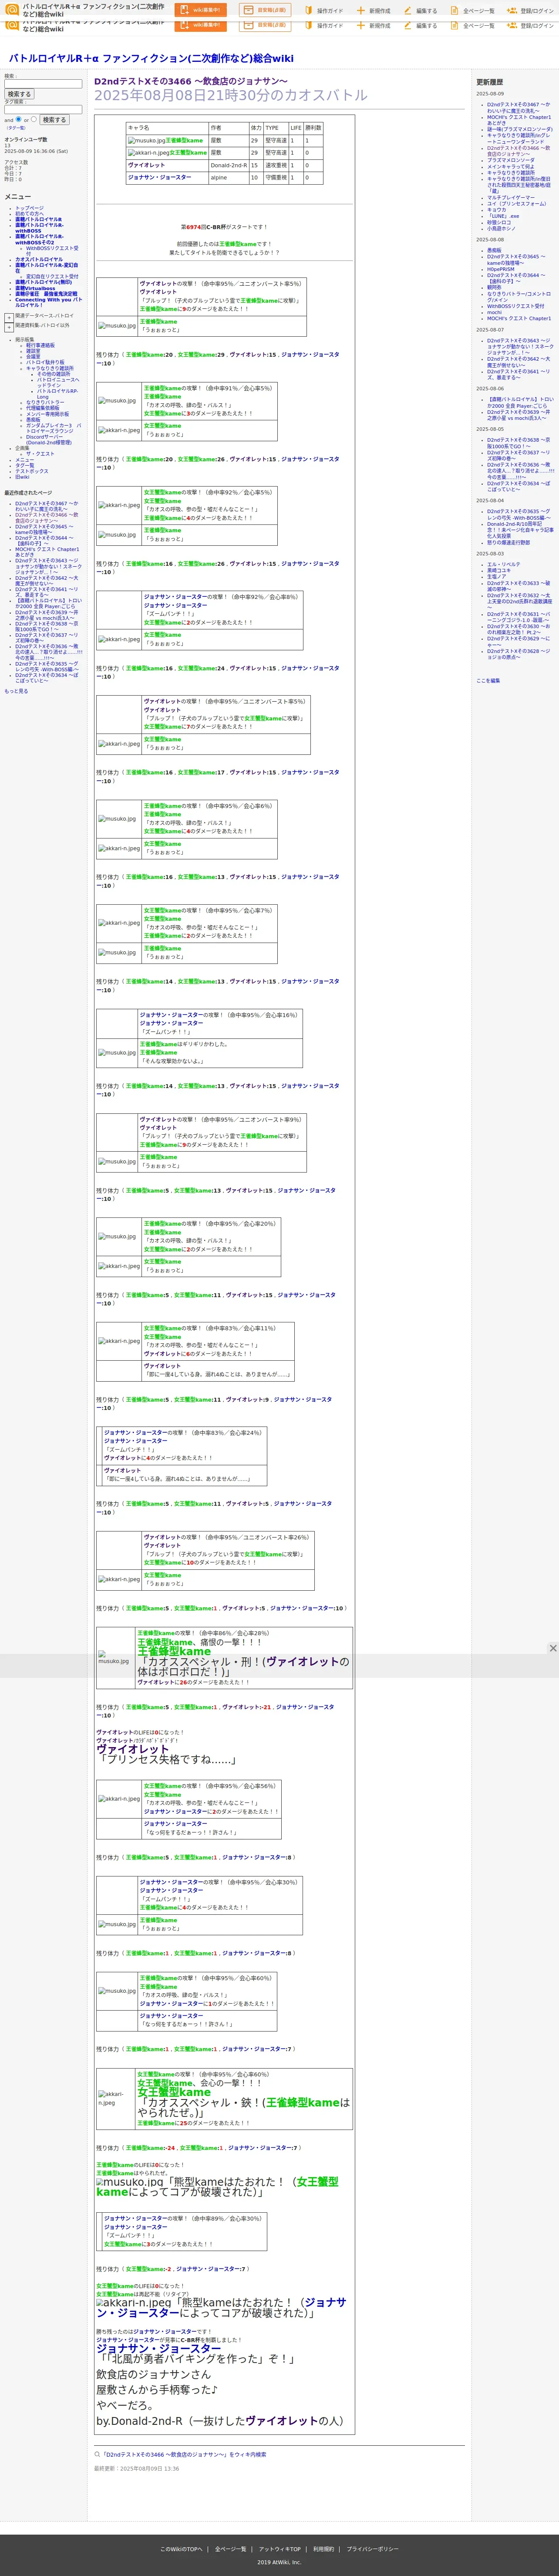Image resolution: width=559 pixels, height=2576 pixels.
Task: Open D2ndテストXその3640 ～【歯科の子】～ in recent pages
Action: coord(44,541)
